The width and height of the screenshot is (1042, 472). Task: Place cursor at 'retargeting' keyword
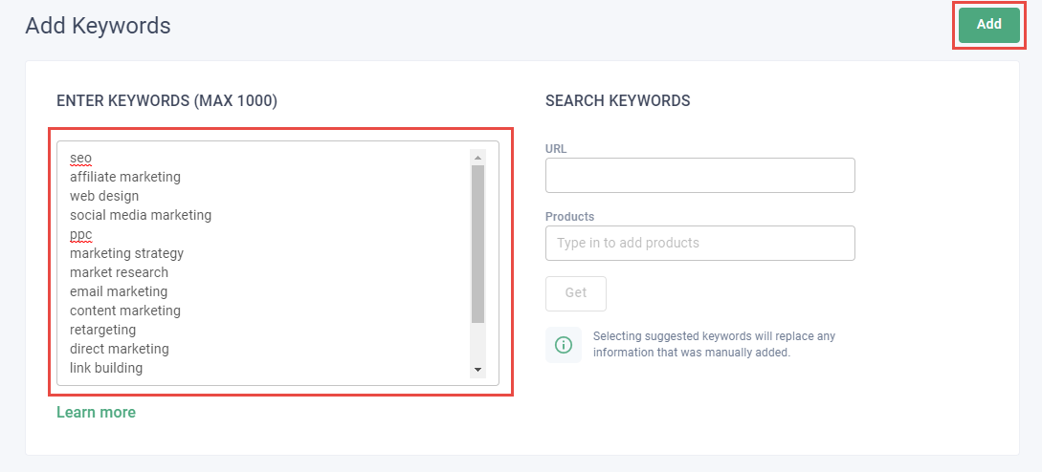coord(102,330)
